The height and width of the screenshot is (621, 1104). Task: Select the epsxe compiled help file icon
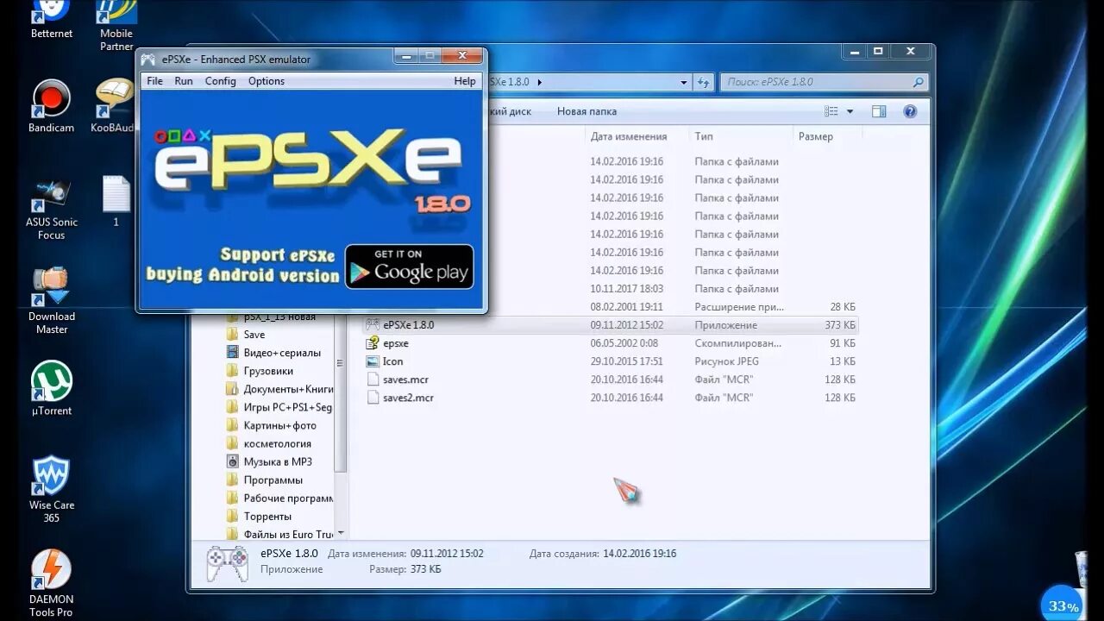point(373,343)
